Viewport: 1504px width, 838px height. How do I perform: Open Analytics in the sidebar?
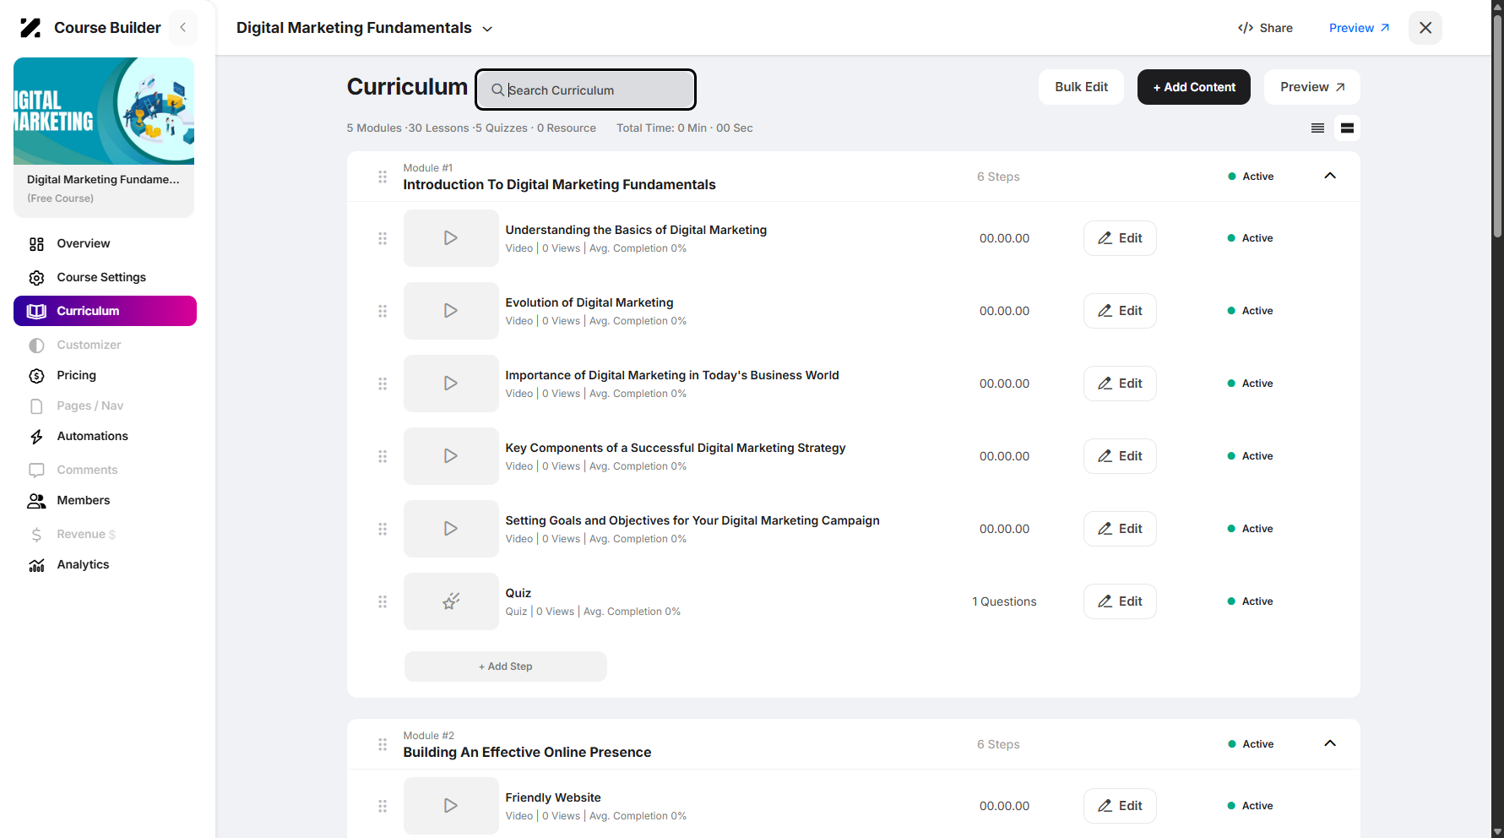[x=105, y=564]
